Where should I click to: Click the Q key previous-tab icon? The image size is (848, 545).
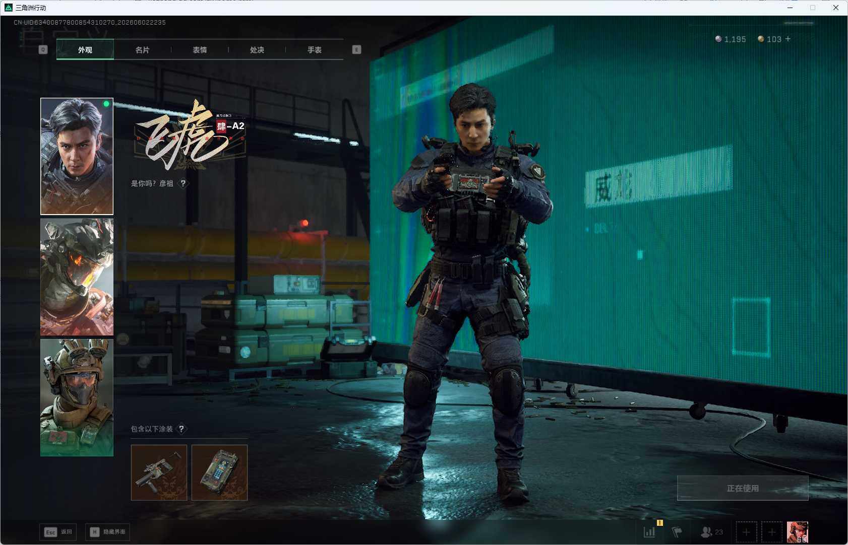[x=43, y=49]
